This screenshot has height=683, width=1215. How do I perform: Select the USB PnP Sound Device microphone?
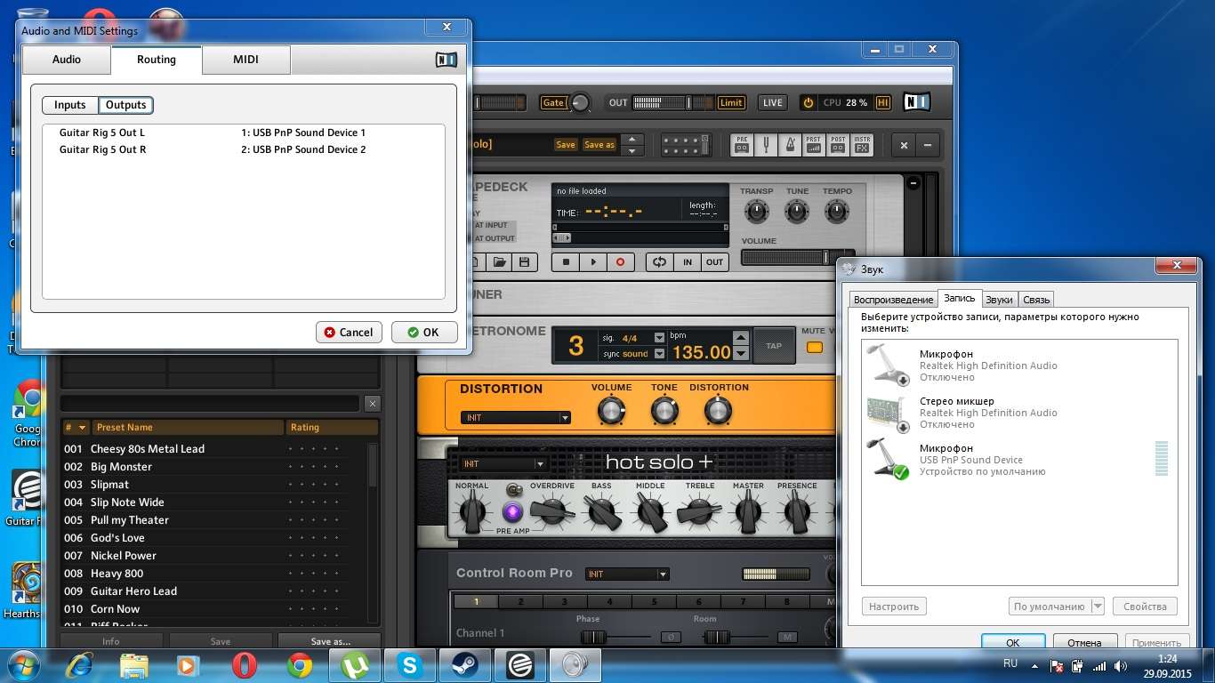[1019, 460]
